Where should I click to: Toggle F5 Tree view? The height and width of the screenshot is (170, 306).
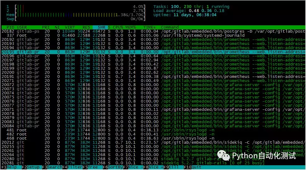91,167
